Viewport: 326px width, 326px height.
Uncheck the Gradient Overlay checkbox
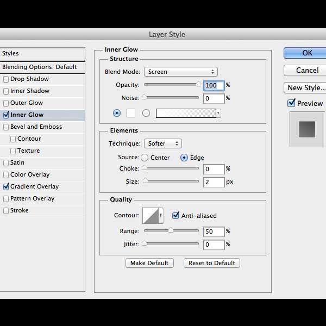click(x=6, y=187)
